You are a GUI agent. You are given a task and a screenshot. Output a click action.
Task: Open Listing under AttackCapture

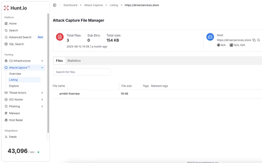tap(24, 80)
